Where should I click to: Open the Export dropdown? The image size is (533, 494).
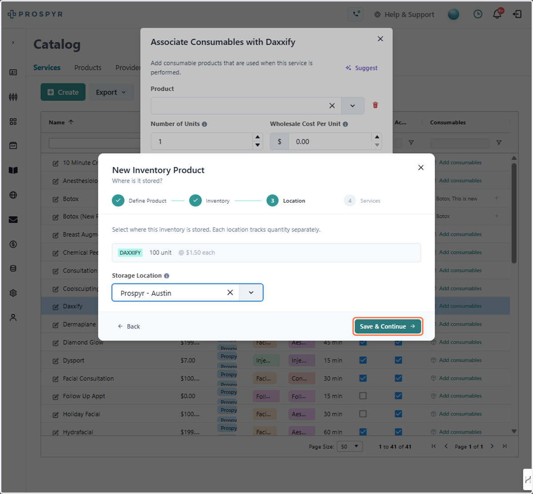tap(111, 92)
